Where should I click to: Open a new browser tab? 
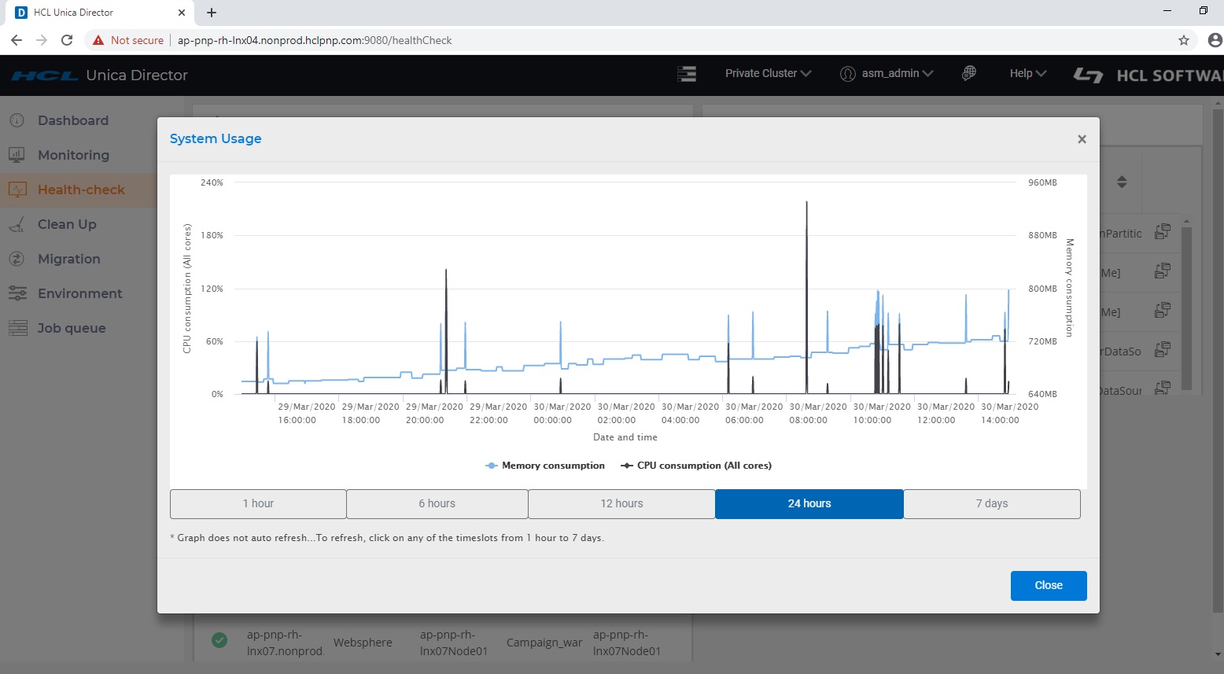tap(212, 13)
